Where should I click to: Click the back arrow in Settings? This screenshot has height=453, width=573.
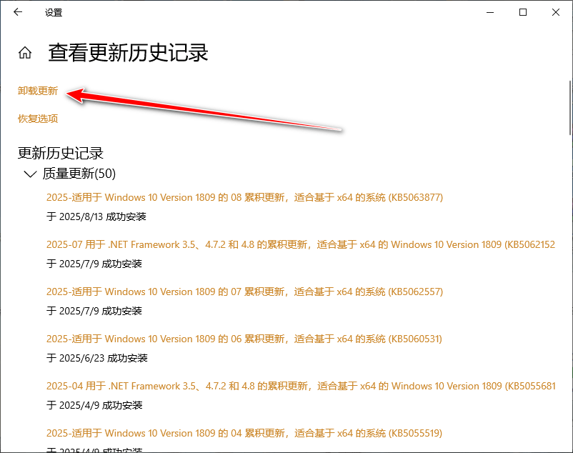18,12
